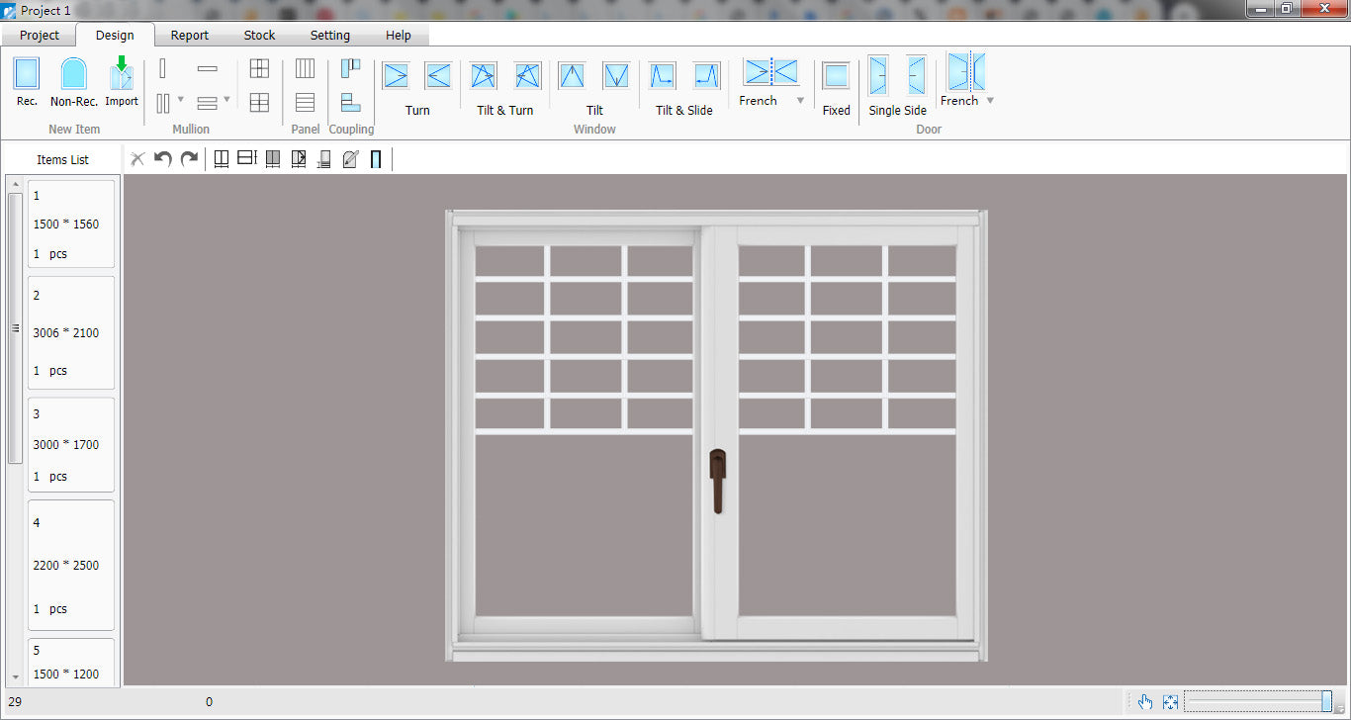Expand the French door dropdown arrow
Viewport: 1351px width, 720px height.
[x=990, y=101]
